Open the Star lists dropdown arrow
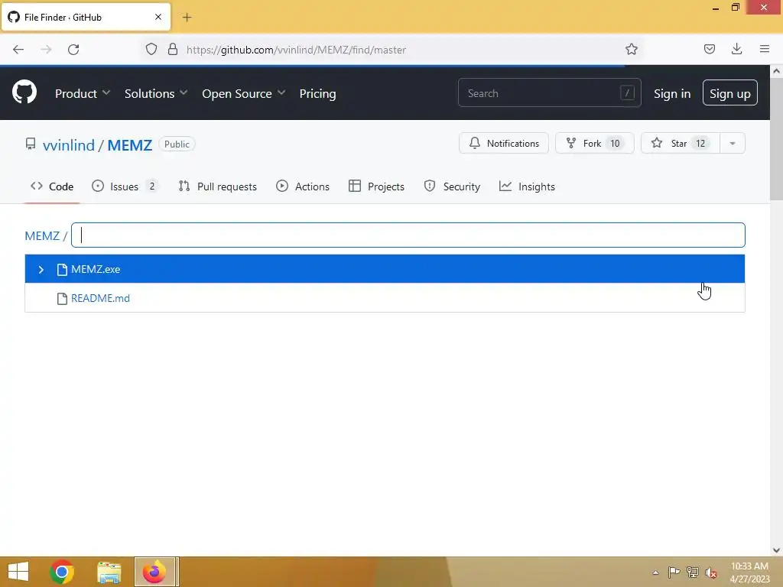Image resolution: width=783 pixels, height=587 pixels. pyautogui.click(x=732, y=143)
